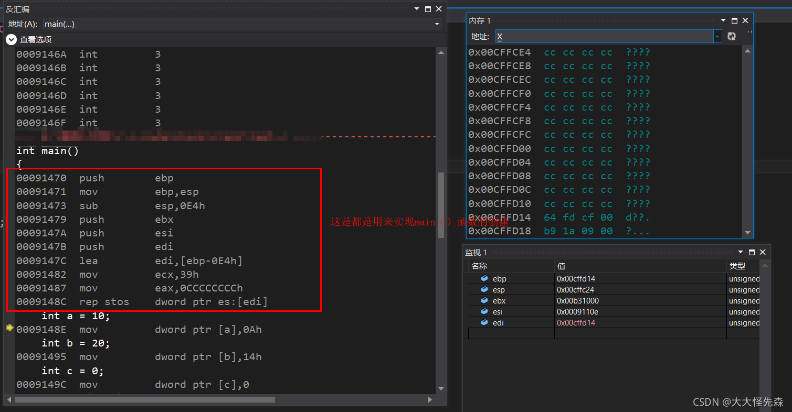This screenshot has height=412, width=792.
Task: Open the Memory 1 address history dropdown
Action: click(717, 36)
